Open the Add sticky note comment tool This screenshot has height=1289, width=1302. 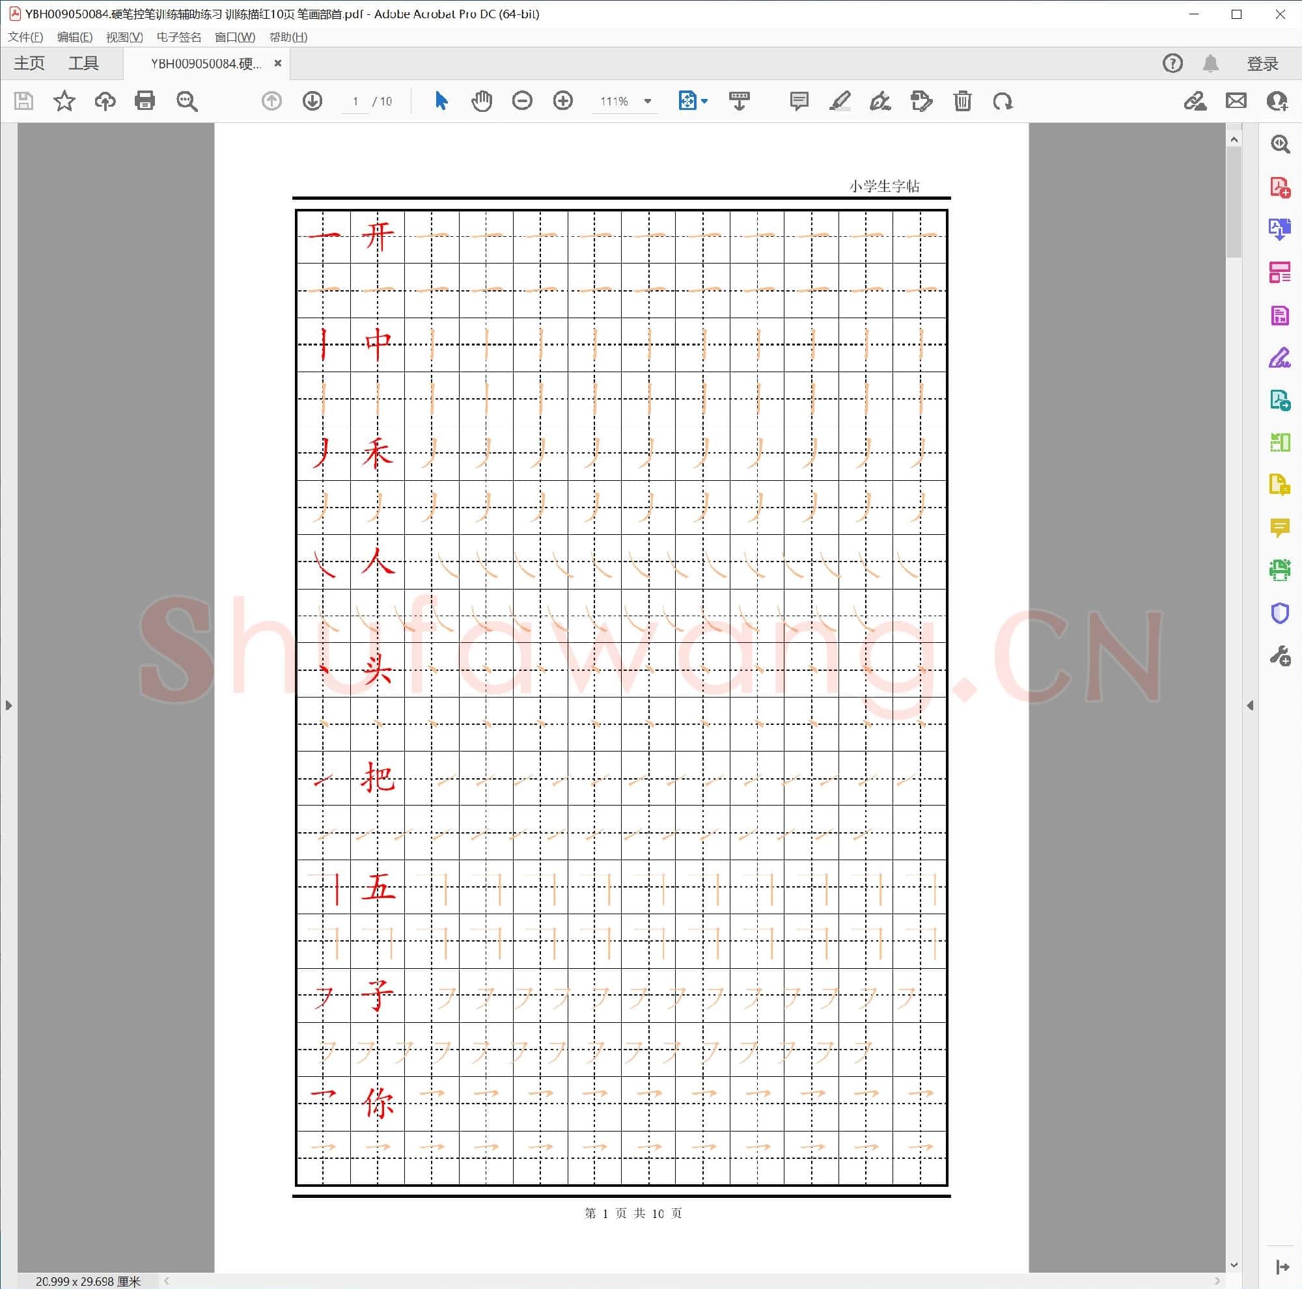[x=799, y=101]
